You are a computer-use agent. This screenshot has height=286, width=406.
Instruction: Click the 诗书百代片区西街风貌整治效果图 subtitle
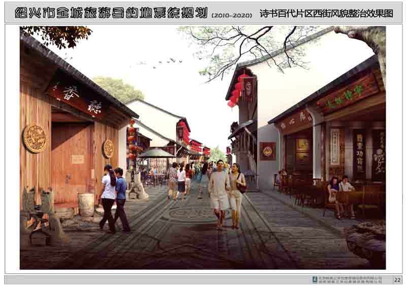(326, 14)
